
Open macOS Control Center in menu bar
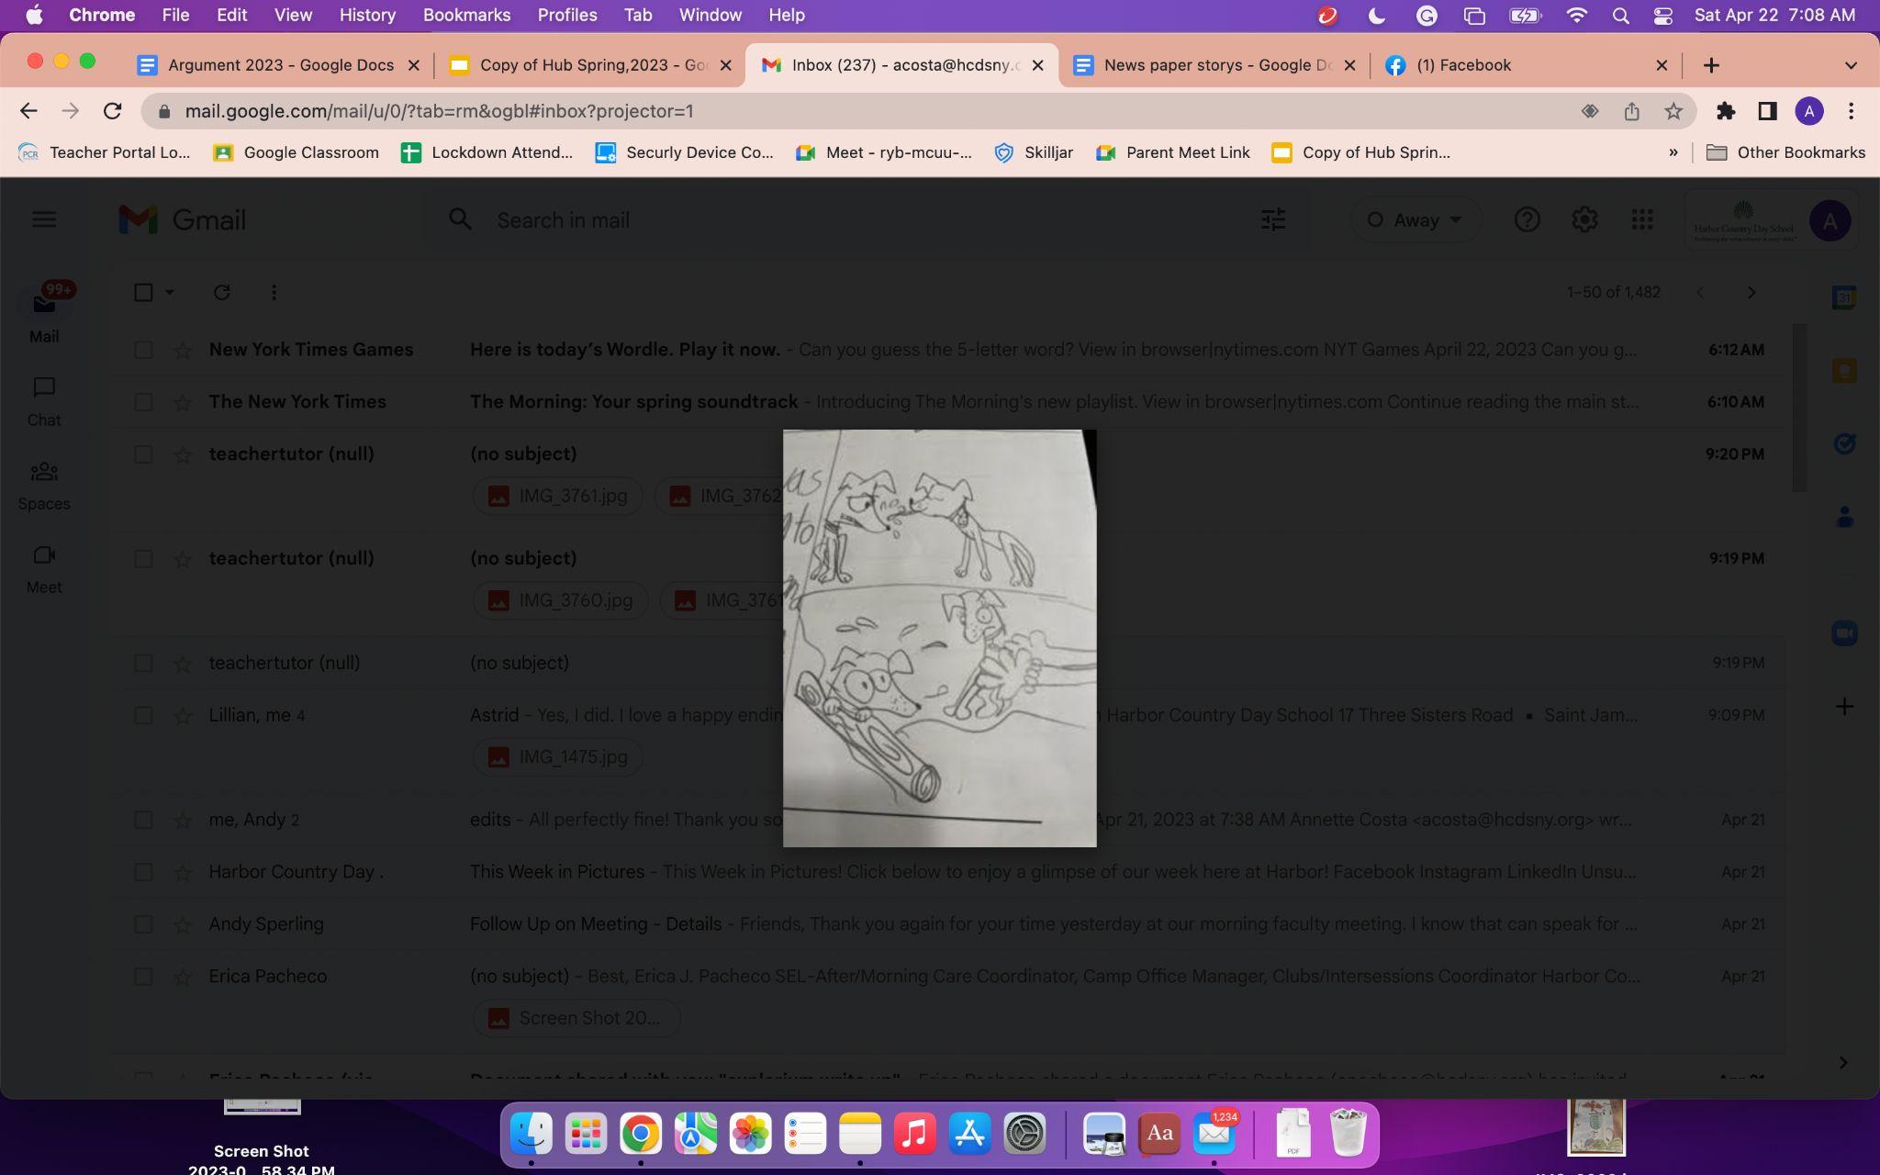tap(1662, 15)
